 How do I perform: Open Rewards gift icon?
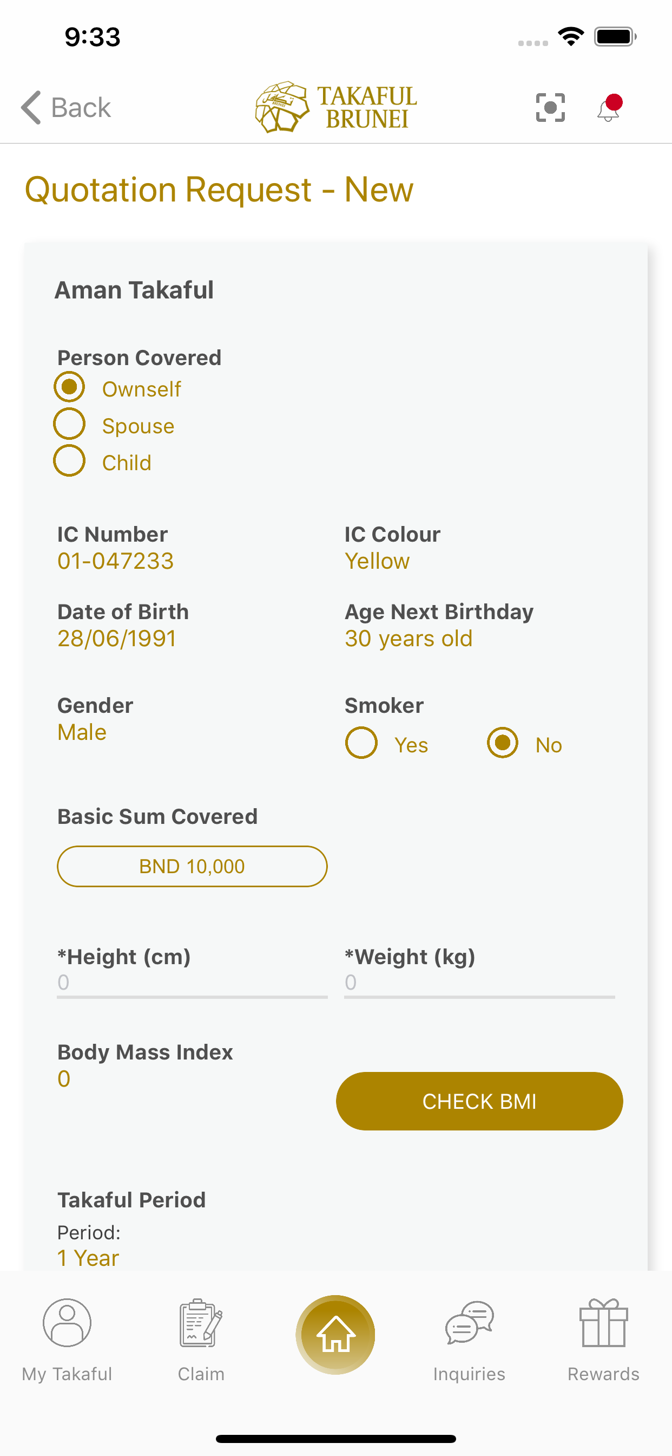pyautogui.click(x=603, y=1323)
